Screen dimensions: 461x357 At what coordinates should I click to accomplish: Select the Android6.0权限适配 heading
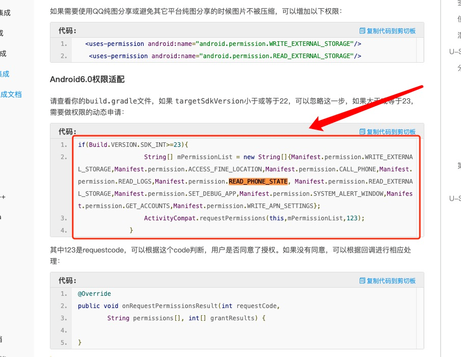(x=87, y=80)
